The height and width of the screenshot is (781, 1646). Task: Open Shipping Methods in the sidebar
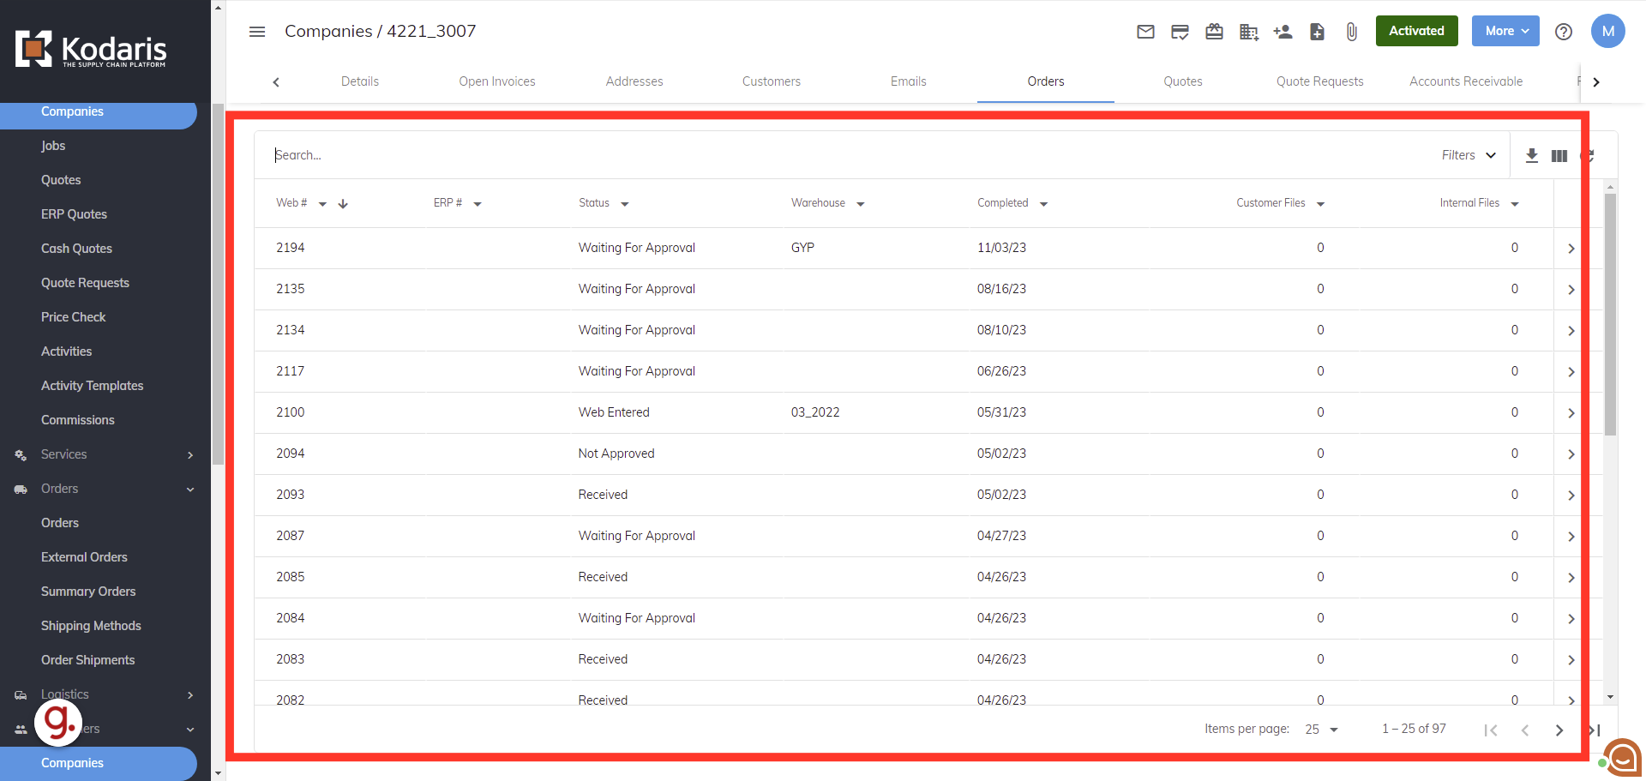click(91, 626)
